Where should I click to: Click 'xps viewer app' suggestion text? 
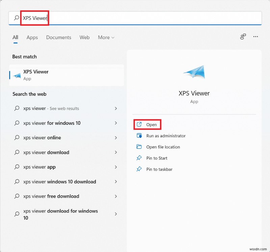39,167
